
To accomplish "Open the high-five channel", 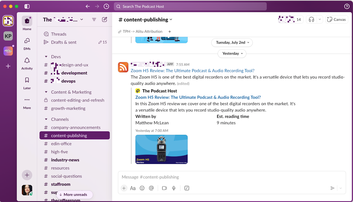I will tap(75, 152).
